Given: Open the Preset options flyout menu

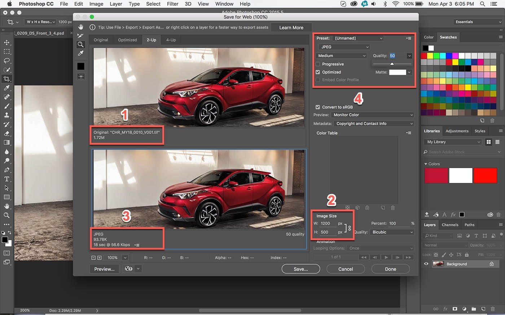Looking at the screenshot, I should point(409,38).
